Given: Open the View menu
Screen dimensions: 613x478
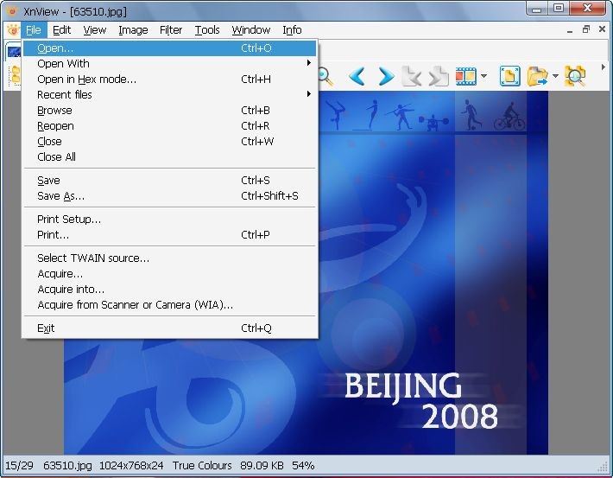Looking at the screenshot, I should pos(95,29).
